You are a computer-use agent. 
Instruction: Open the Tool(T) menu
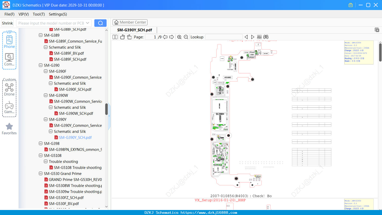39,14
